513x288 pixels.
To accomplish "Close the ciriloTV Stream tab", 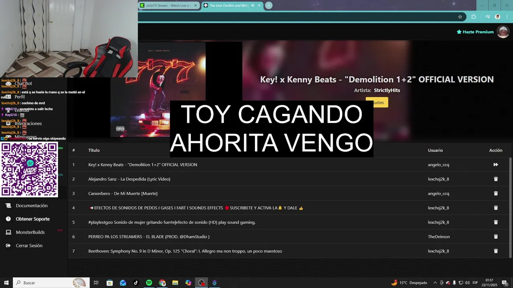I will click(x=196, y=6).
